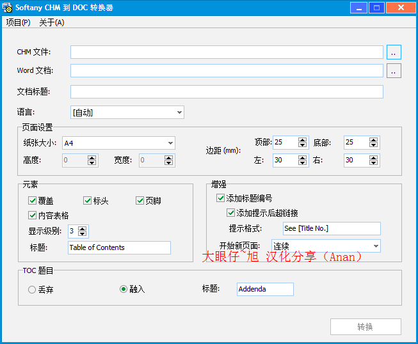Open the 纸张大小 A4 dropdown
Screen dimensions: 418x344
click(x=118, y=143)
